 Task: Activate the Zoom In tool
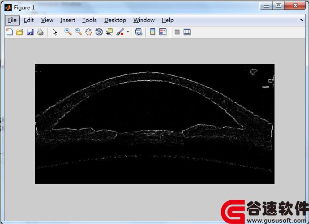pos(68,32)
